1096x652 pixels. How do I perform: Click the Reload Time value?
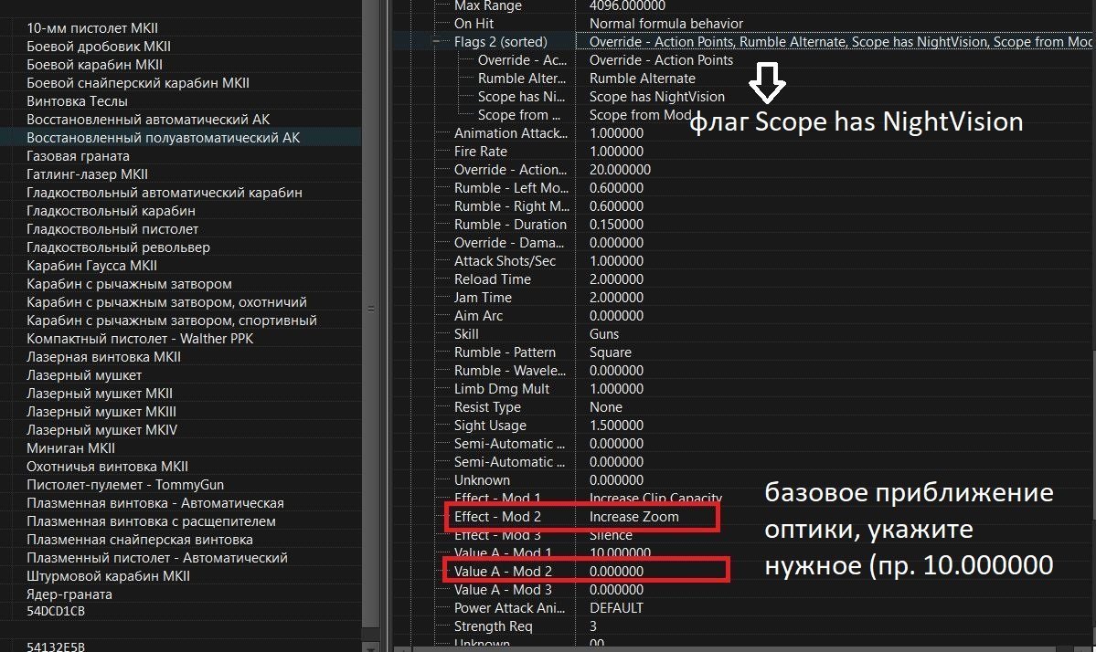point(616,279)
